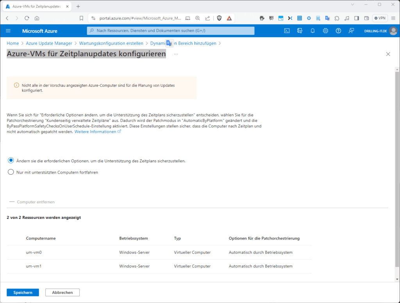Open Cloud Shell from the Azure header
This screenshot has width=400, height=303.
[287, 31]
